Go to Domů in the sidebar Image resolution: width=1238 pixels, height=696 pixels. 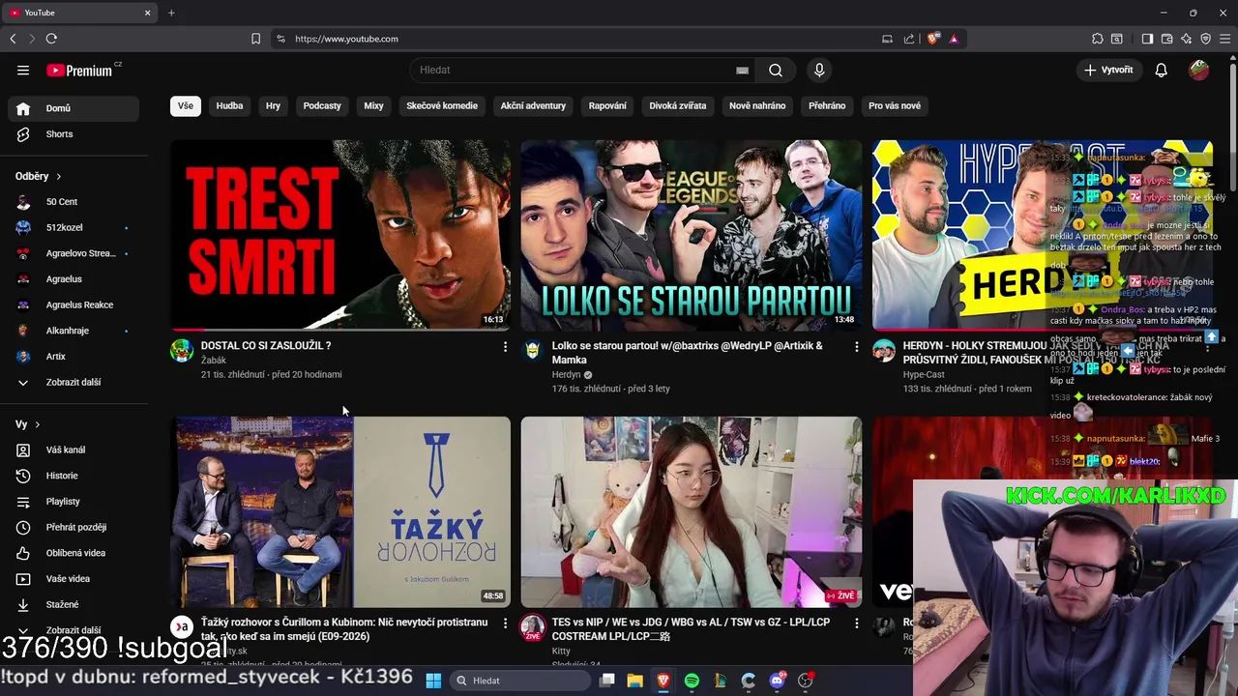click(x=74, y=108)
